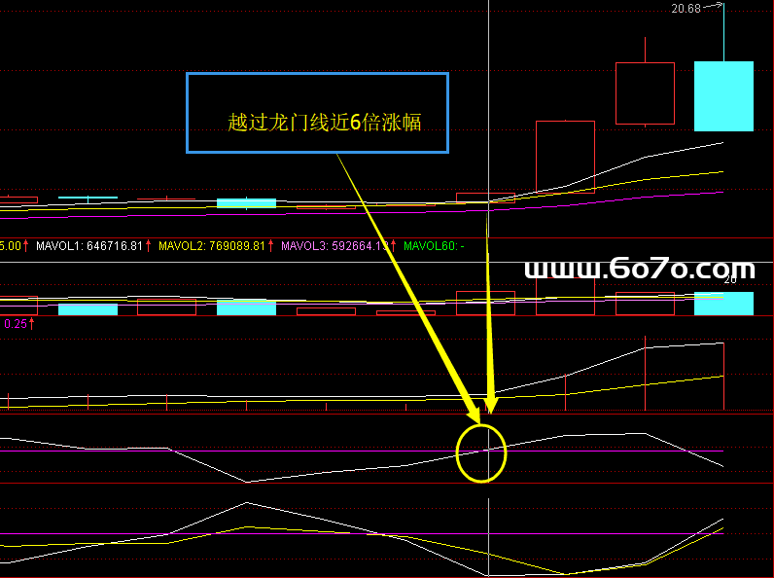Click the red up arrow after MAVOL1 value
This screenshot has width=774, height=578.
[150, 246]
